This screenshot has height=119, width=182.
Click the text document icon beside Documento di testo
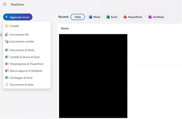pyautogui.click(x=7, y=84)
